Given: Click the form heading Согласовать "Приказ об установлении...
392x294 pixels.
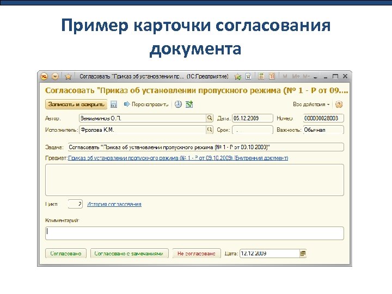Looking at the screenshot, I should (x=197, y=90).
